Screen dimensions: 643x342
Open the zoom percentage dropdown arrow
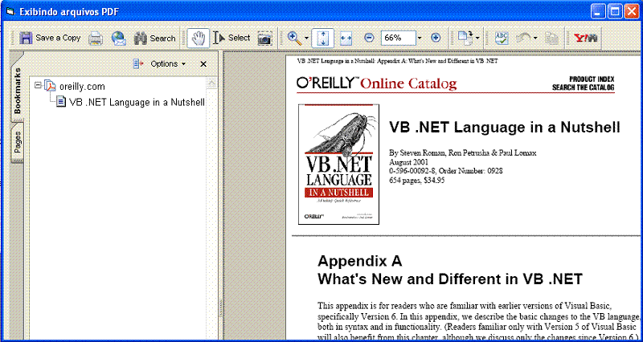pyautogui.click(x=420, y=38)
